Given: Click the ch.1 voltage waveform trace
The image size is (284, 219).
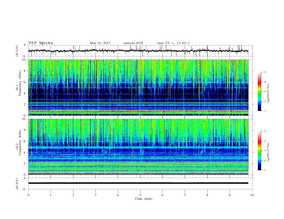Looking at the screenshot, I should (138, 50).
